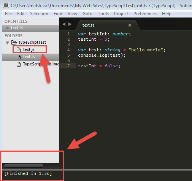
Task: Open the View menu
Action: point(72,14)
